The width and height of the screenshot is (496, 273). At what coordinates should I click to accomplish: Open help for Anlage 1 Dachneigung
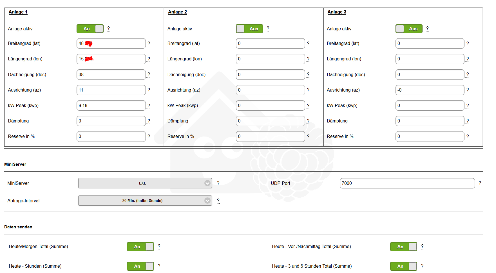pyautogui.click(x=149, y=74)
